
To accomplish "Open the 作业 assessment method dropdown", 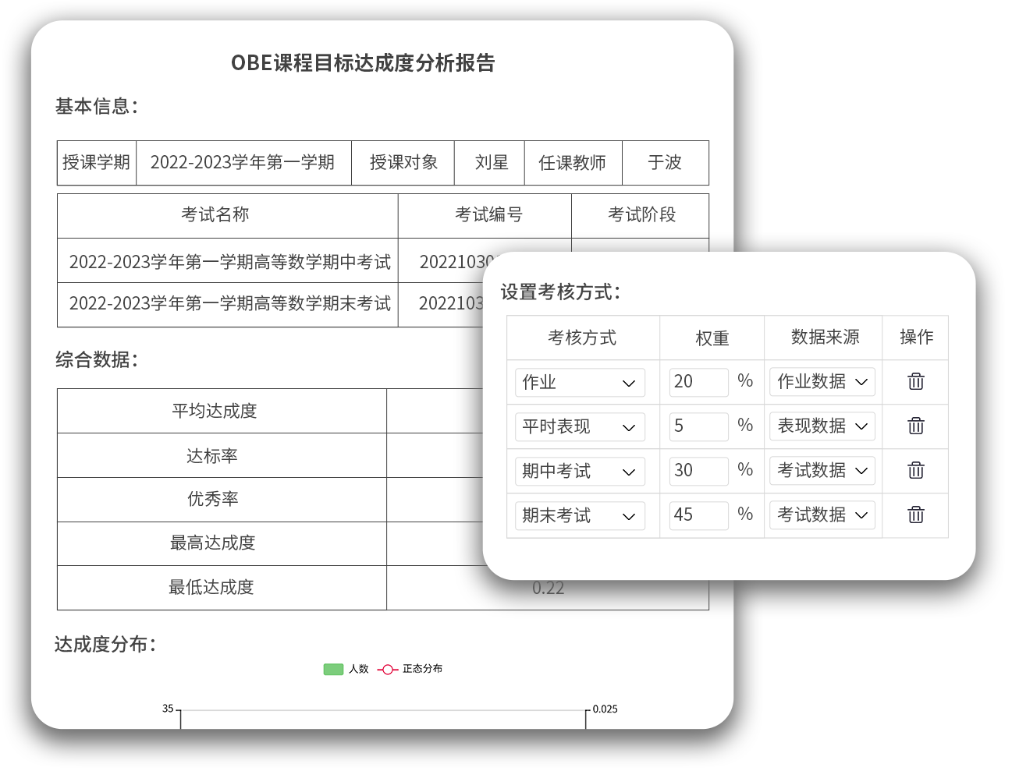I will (580, 382).
